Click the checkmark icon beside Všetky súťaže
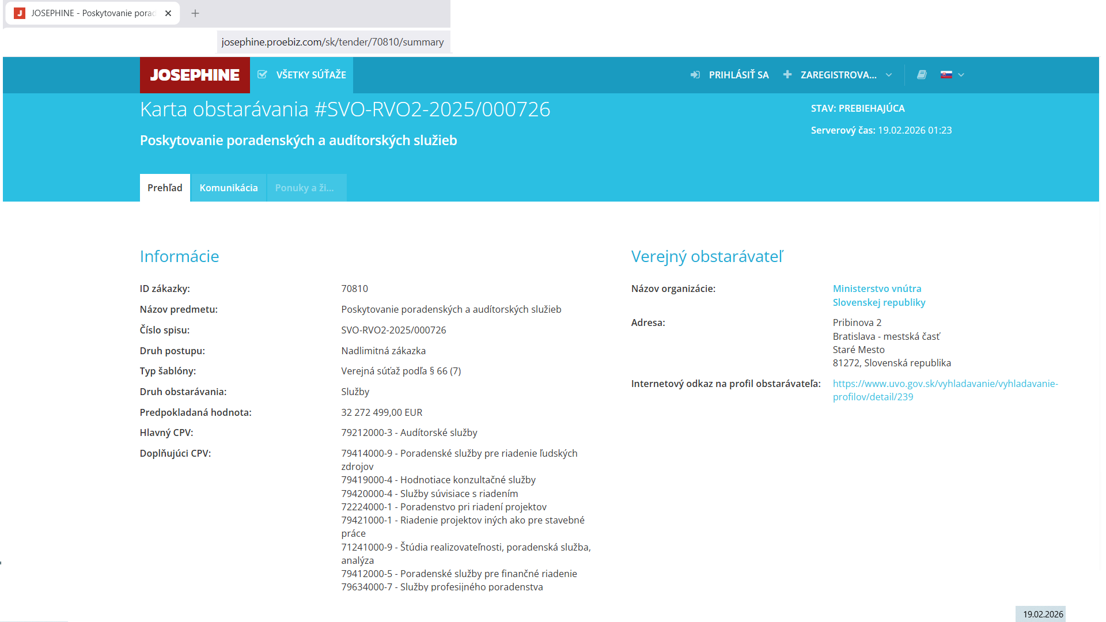The height and width of the screenshot is (622, 1106). pos(262,75)
